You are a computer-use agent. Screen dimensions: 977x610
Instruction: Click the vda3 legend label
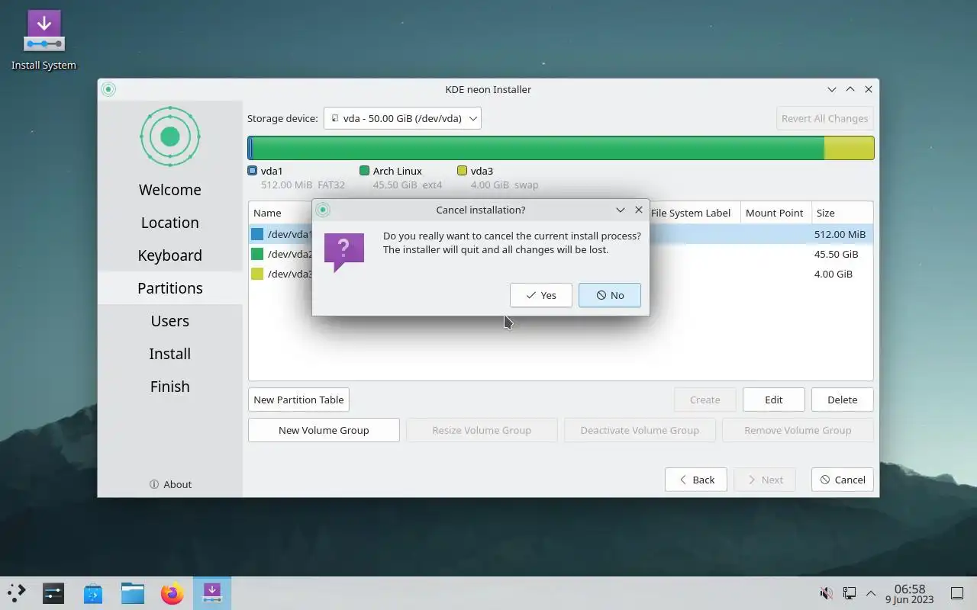[x=482, y=171]
